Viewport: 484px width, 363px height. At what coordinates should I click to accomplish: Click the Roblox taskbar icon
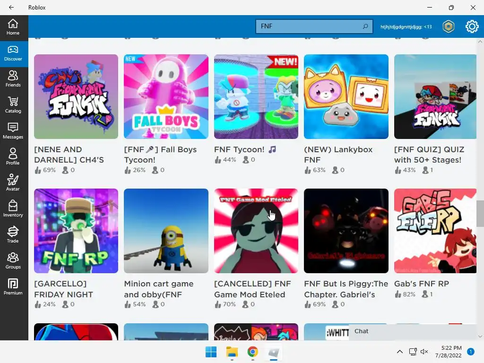(x=274, y=352)
